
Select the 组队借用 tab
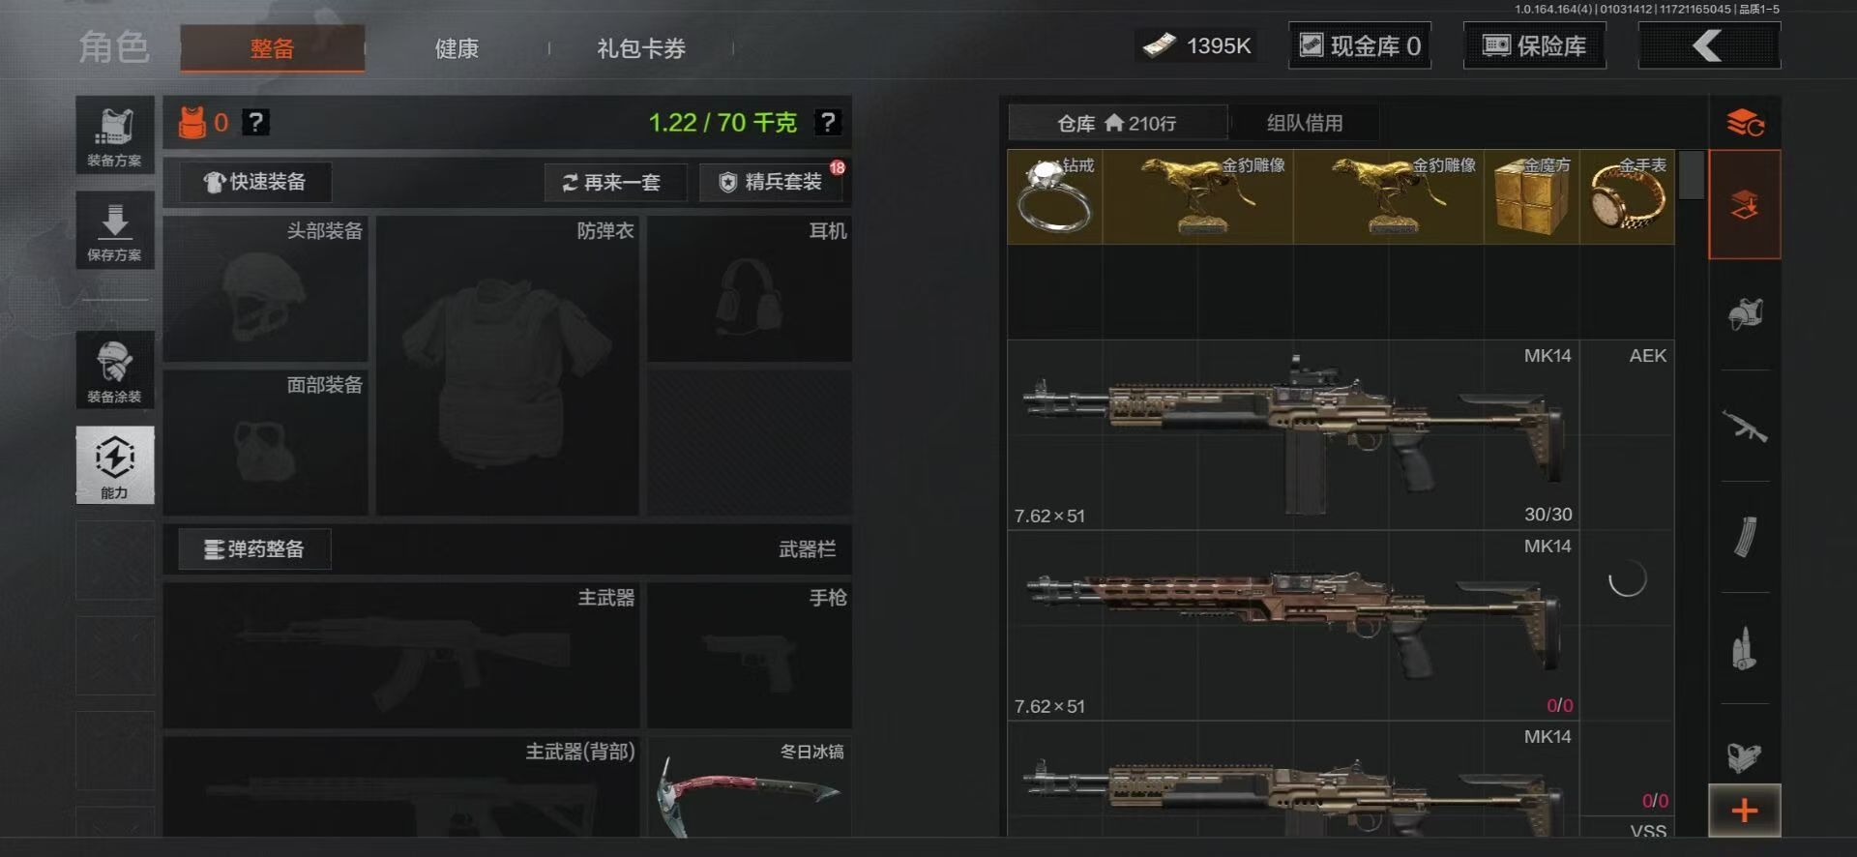tap(1305, 123)
